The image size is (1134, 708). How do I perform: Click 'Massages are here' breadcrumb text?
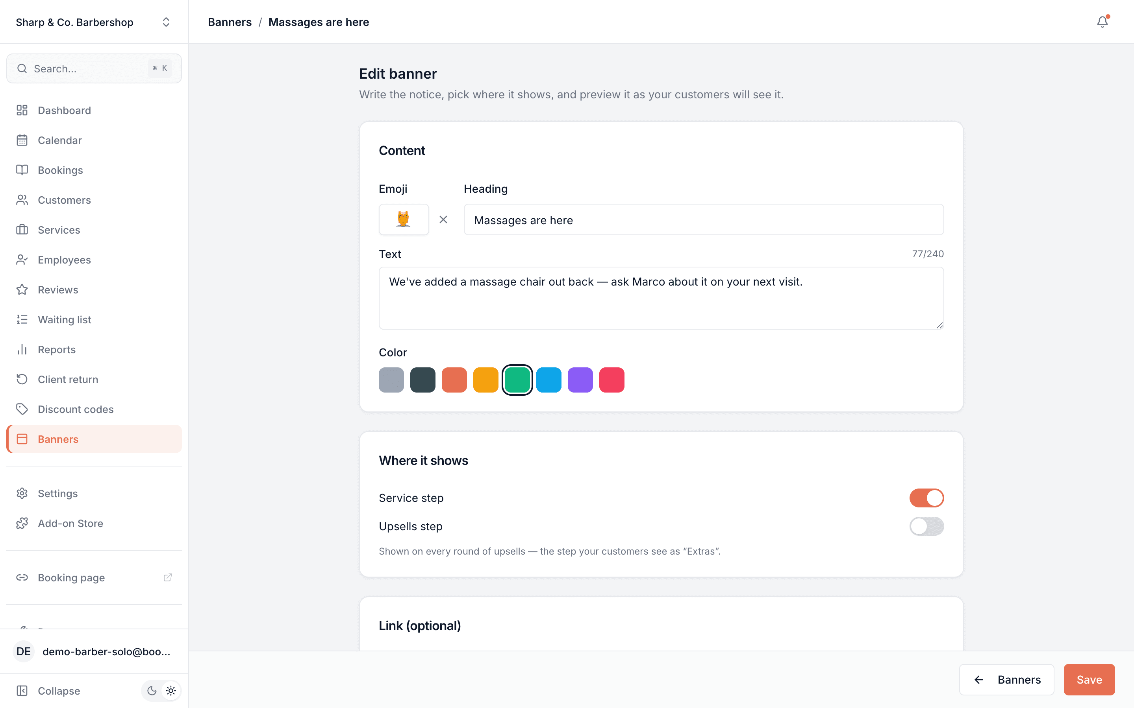(x=319, y=22)
